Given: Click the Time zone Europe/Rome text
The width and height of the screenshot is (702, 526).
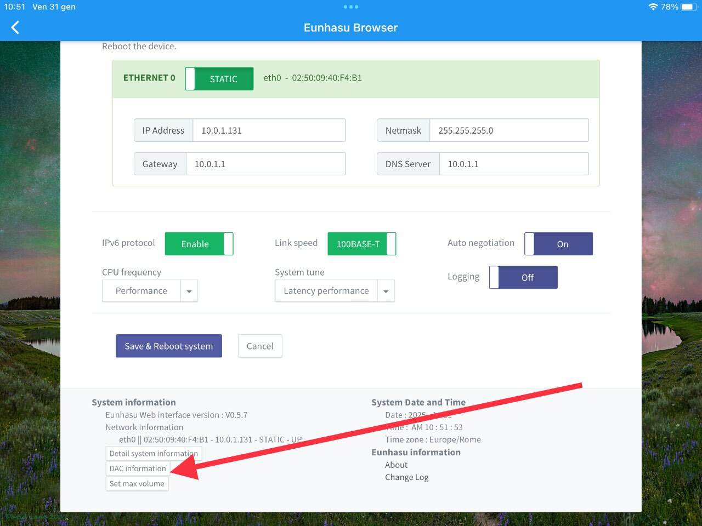Looking at the screenshot, I should tap(433, 439).
